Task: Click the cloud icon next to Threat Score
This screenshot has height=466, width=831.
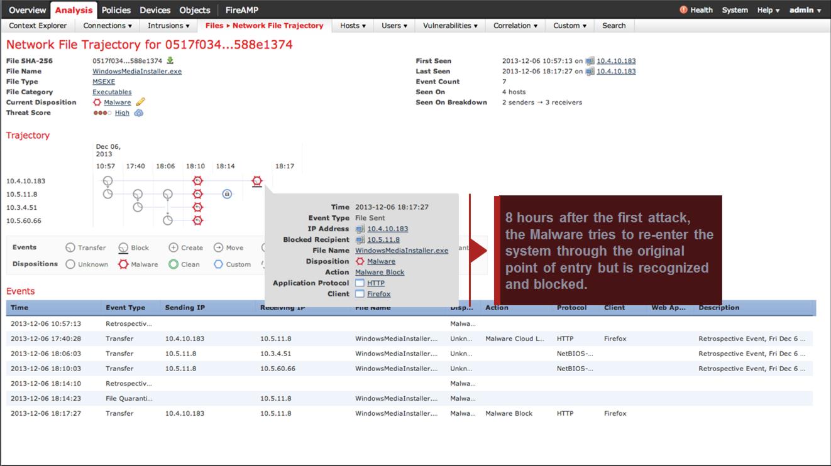Action: tap(139, 113)
